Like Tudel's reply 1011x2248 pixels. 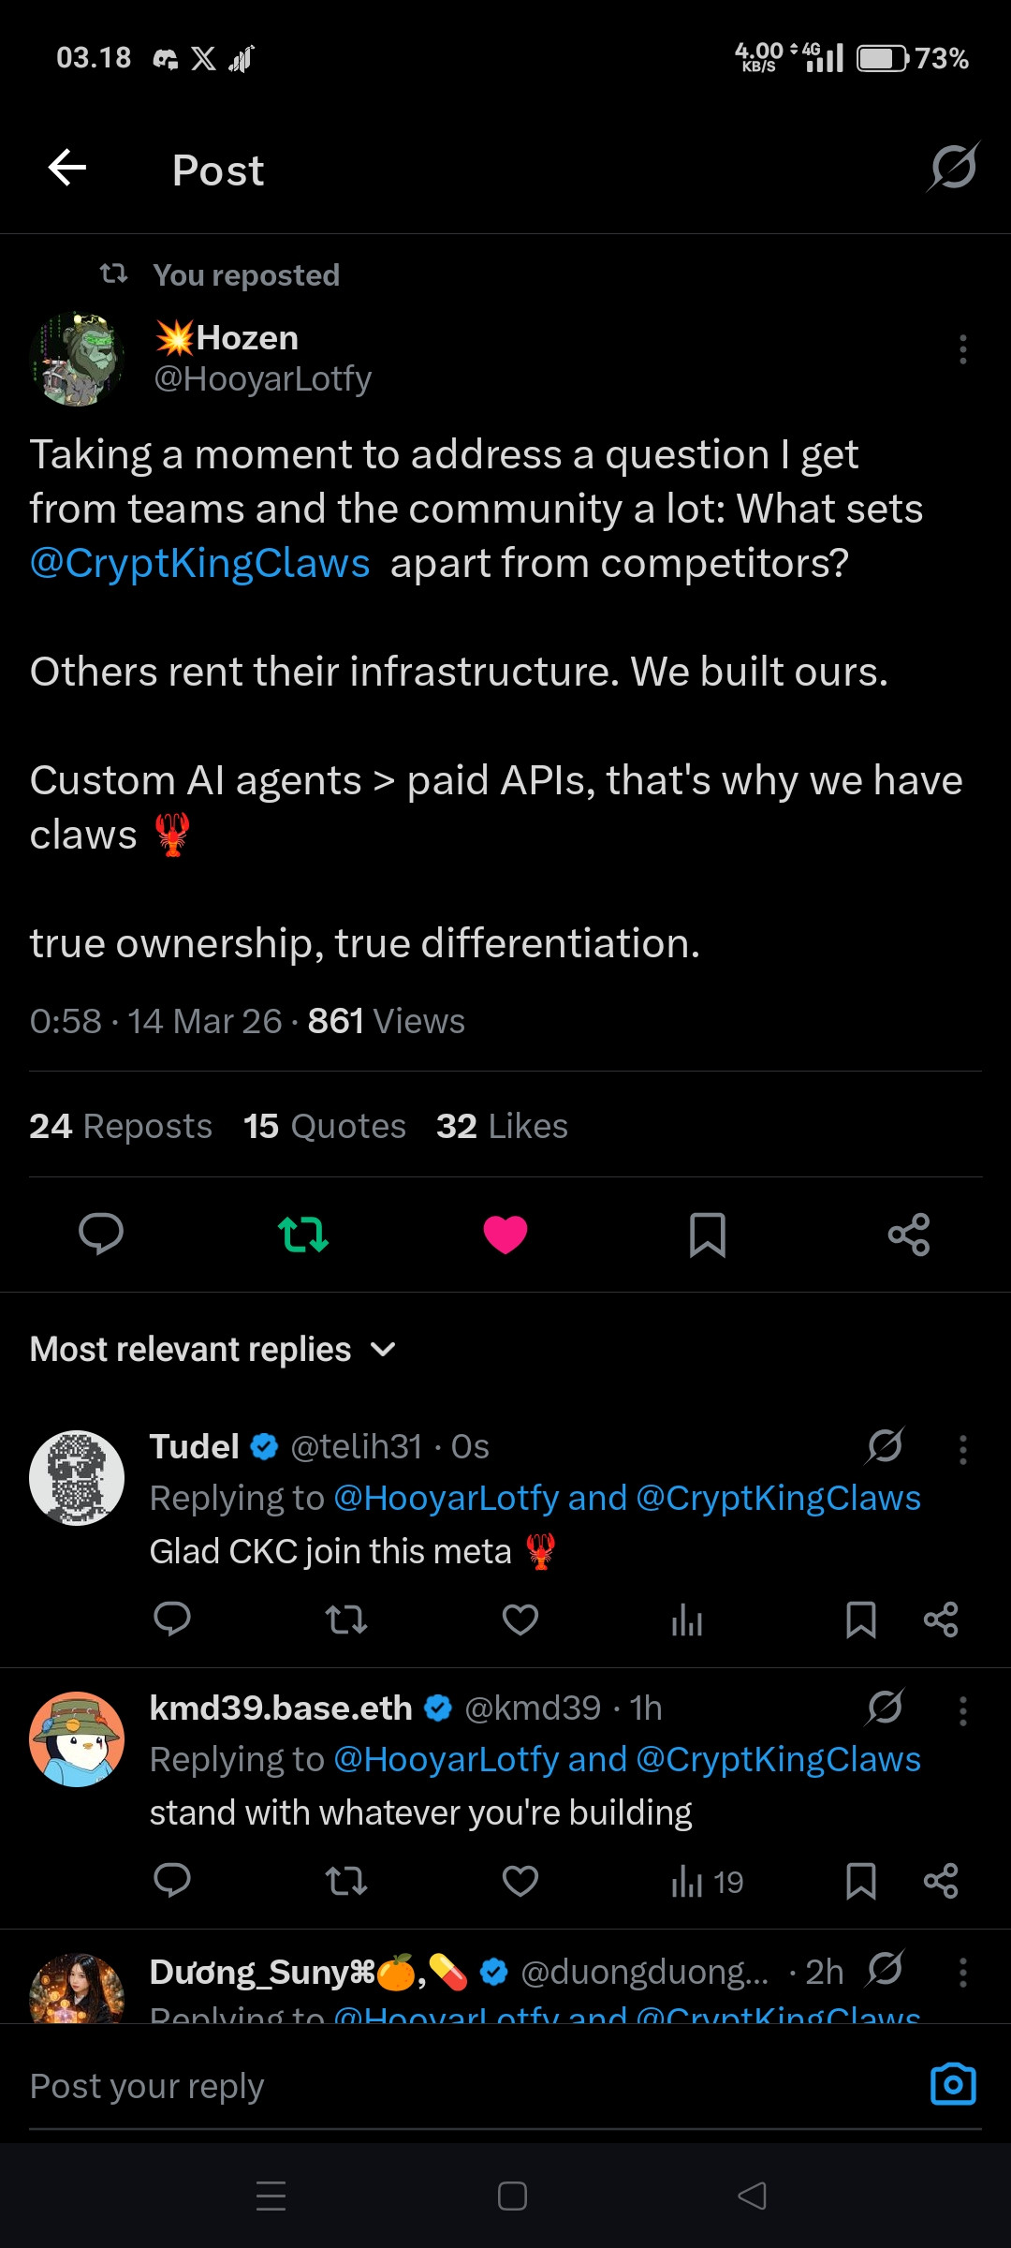point(520,1619)
